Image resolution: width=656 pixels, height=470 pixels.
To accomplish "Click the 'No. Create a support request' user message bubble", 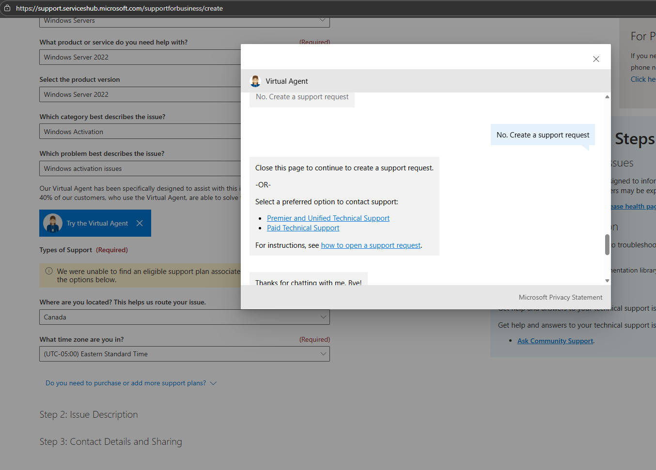I will pyautogui.click(x=543, y=135).
